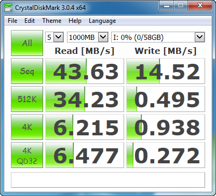216x196 pixels.
Task: Maximize the CrystalDiskMark window
Action: tap(181, 6)
